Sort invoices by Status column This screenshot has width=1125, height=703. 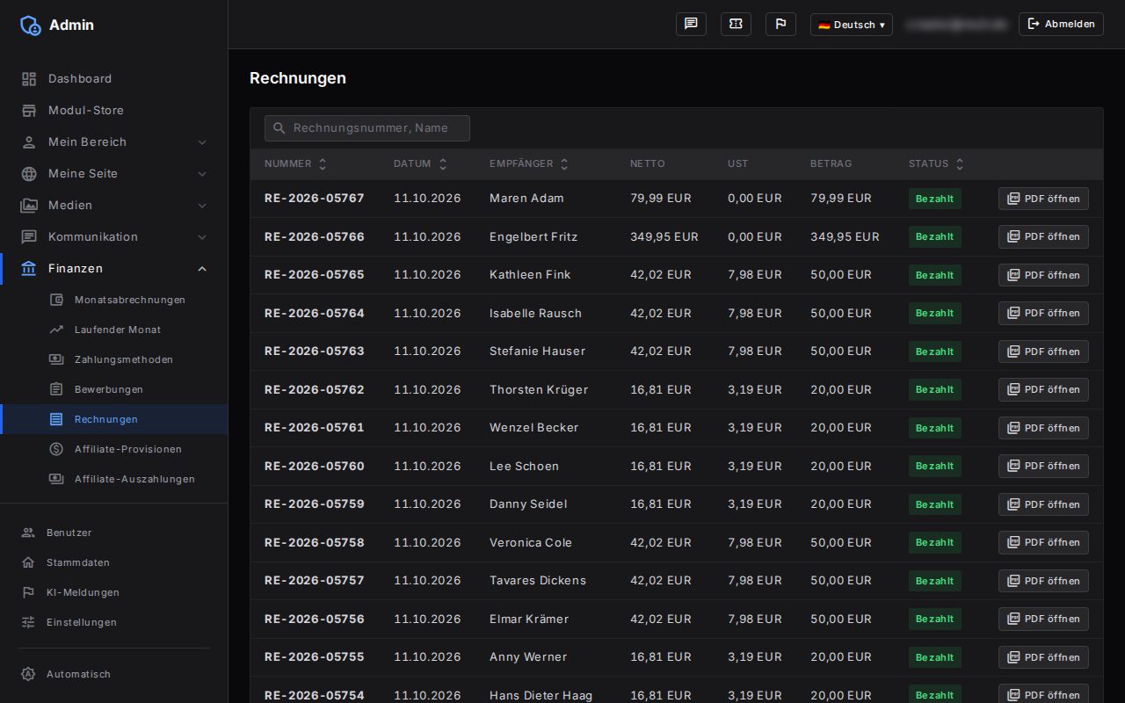pos(937,164)
